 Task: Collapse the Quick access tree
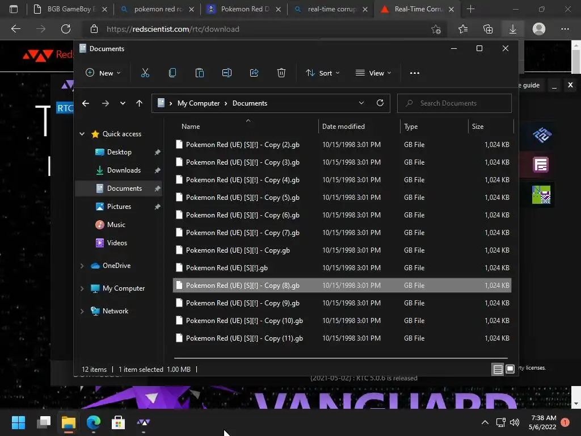click(82, 134)
